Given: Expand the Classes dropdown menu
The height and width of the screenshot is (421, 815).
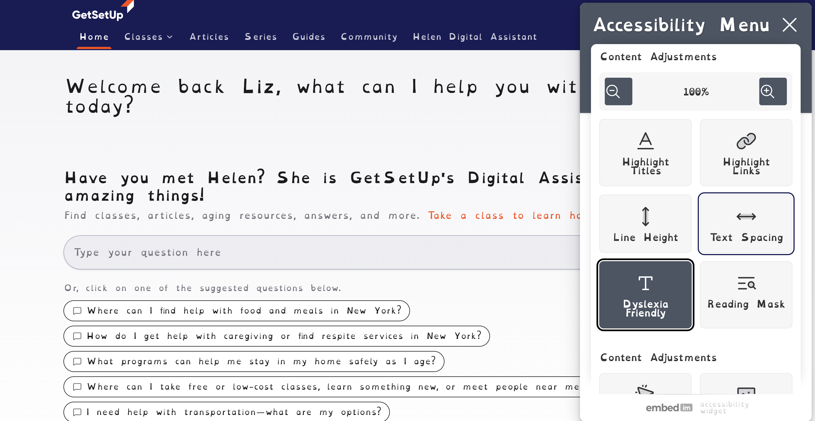Looking at the screenshot, I should [148, 37].
